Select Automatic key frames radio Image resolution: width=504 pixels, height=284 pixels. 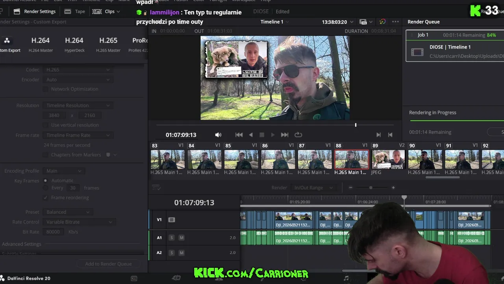(46, 181)
